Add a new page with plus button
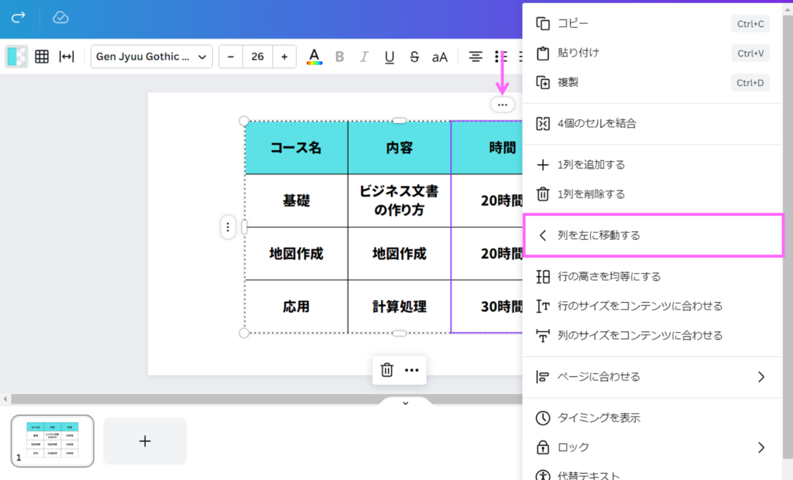 145,441
